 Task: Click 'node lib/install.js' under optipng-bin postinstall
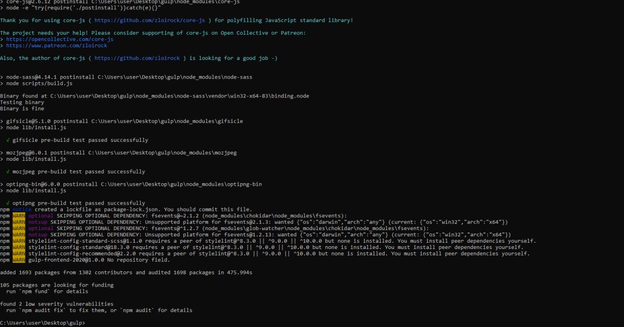pos(33,191)
